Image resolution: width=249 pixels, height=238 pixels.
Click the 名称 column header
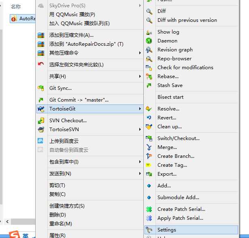tap(16, 6)
